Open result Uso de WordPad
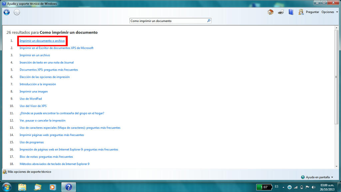This screenshot has height=192, width=341. pyautogui.click(x=31, y=99)
